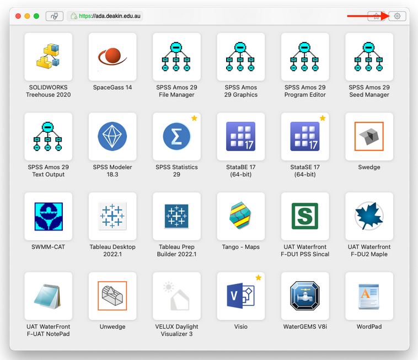This screenshot has width=418, height=360.
Task: Launch UAT Waterfront F-DU2 Maple
Action: click(x=369, y=216)
